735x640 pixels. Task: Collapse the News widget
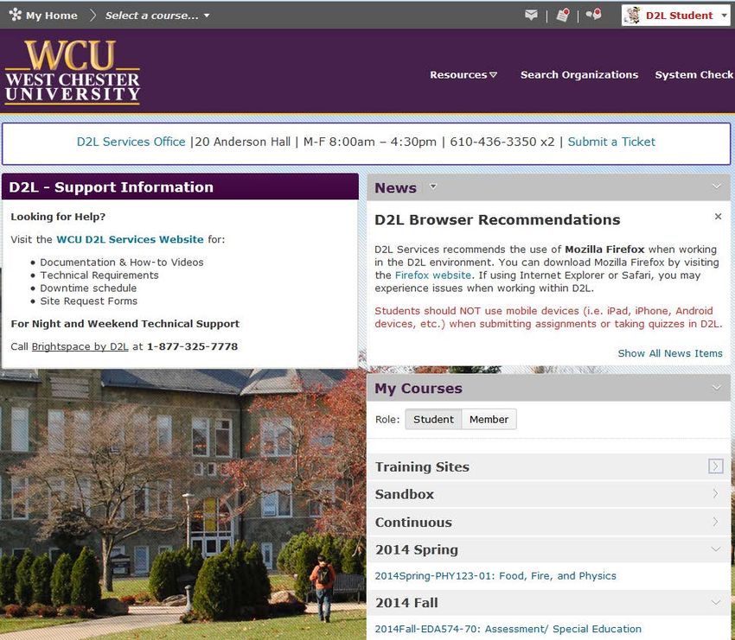tap(716, 187)
